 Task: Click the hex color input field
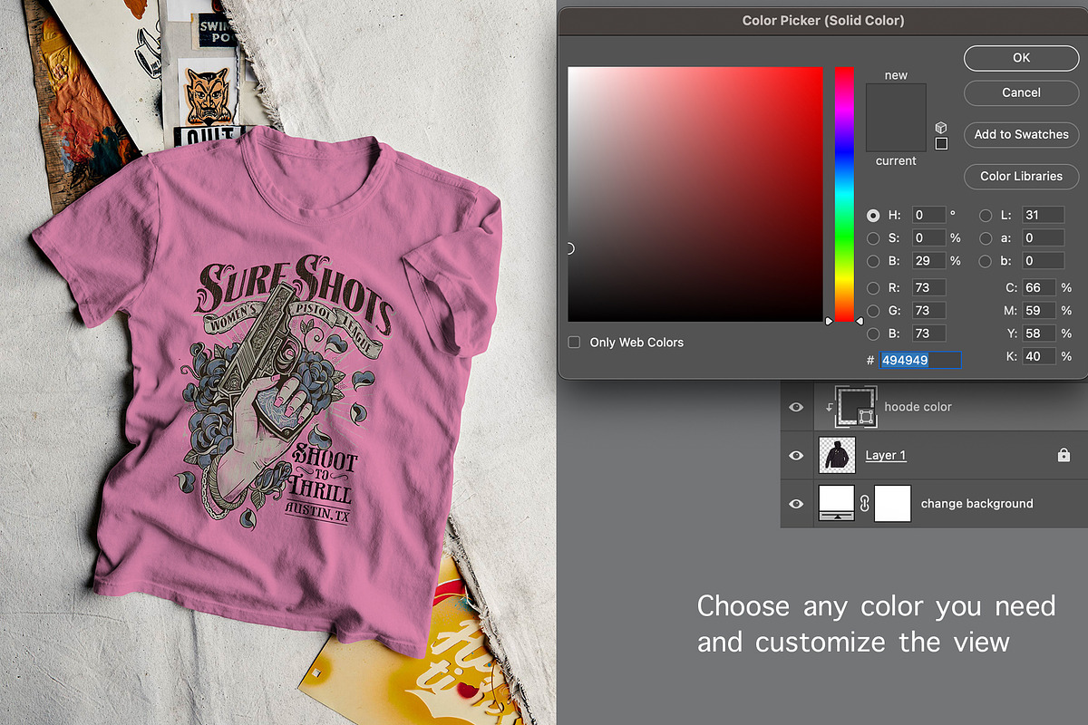[920, 361]
